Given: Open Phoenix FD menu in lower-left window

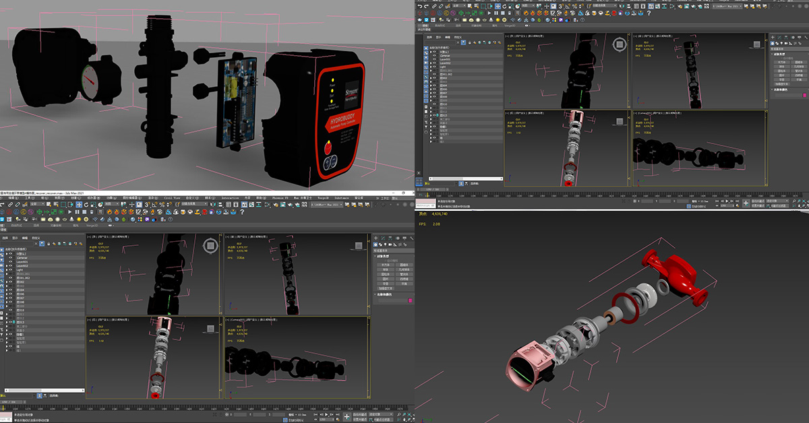Looking at the screenshot, I should coord(280,198).
